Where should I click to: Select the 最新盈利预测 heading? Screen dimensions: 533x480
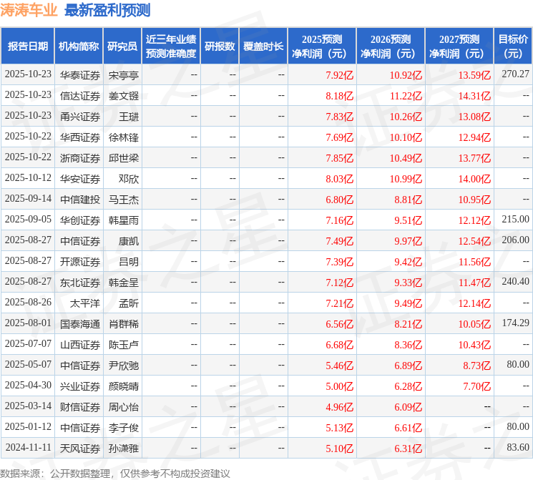click(x=107, y=10)
